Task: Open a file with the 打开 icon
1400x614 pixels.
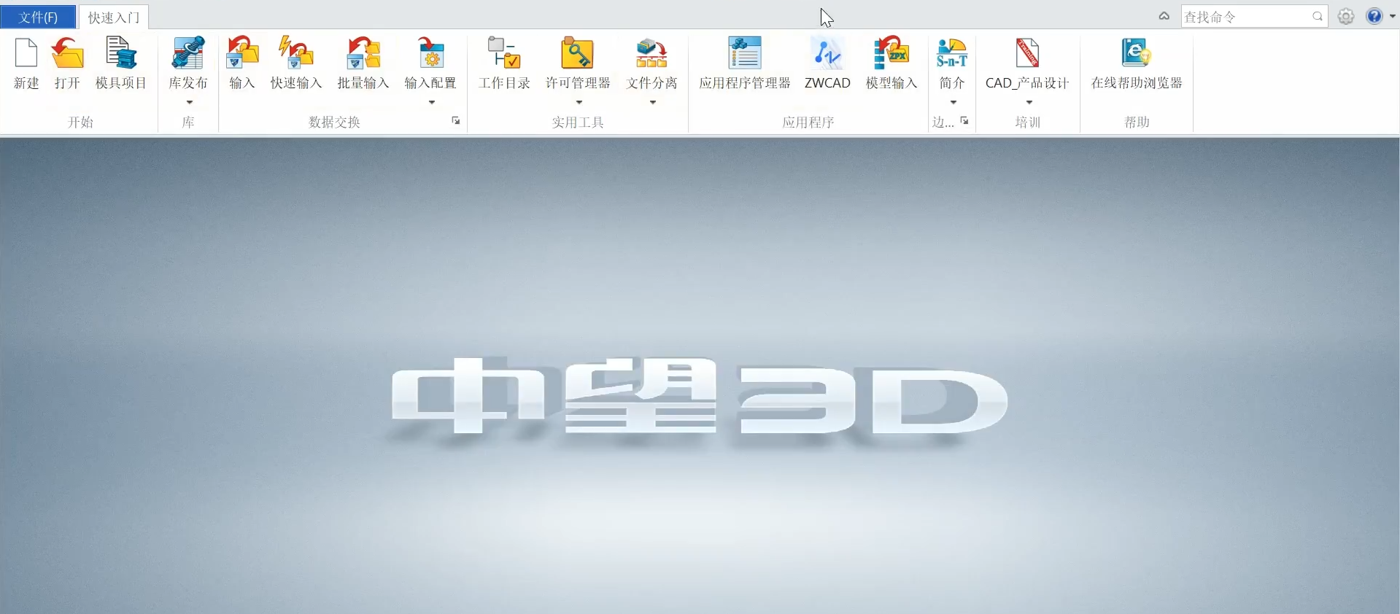Action: point(67,54)
